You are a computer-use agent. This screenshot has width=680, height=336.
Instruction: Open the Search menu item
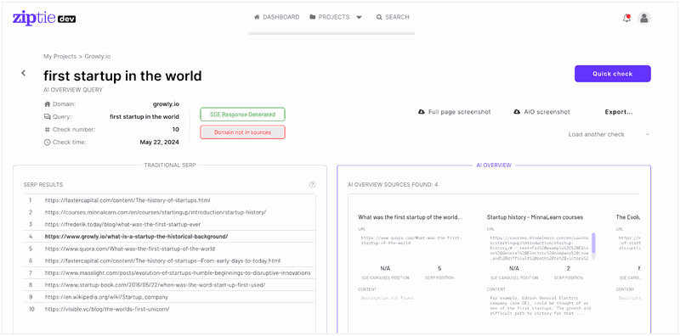point(393,17)
